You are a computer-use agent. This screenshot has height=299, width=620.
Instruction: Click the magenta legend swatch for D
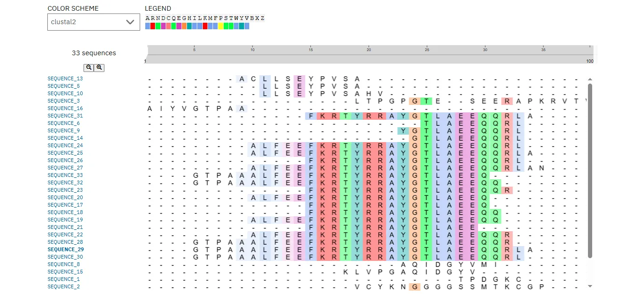coord(163,26)
